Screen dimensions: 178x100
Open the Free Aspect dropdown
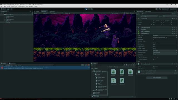[x=57, y=13]
